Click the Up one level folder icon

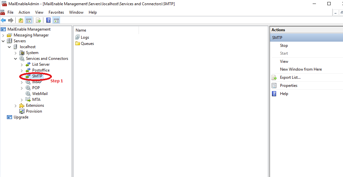[21, 20]
